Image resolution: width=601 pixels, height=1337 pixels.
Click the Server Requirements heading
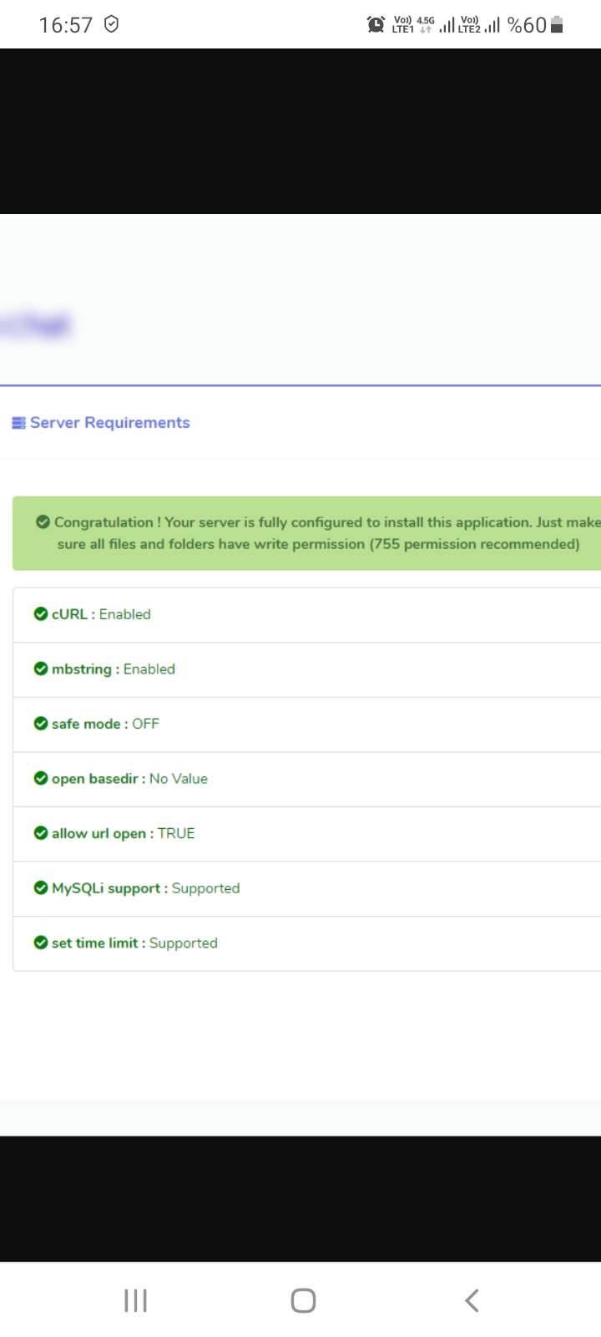tap(110, 423)
